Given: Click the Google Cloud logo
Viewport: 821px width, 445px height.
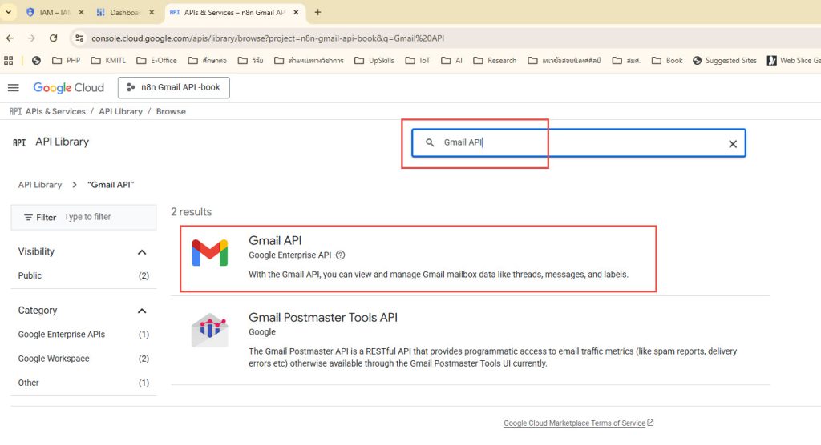Looking at the screenshot, I should [68, 87].
